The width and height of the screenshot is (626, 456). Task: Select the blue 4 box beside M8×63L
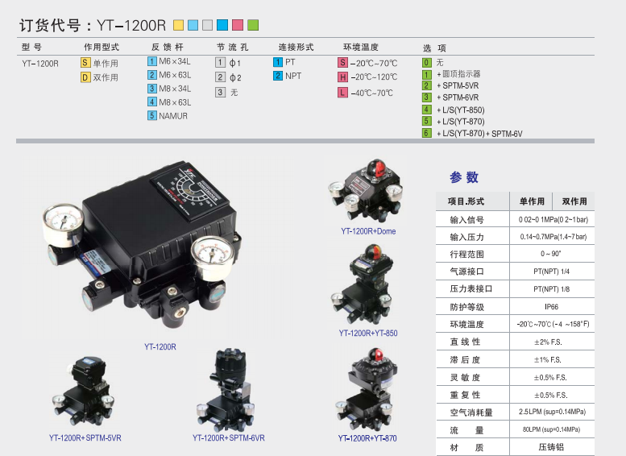click(152, 102)
